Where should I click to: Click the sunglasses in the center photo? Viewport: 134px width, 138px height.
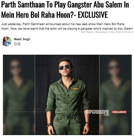pos(64,68)
